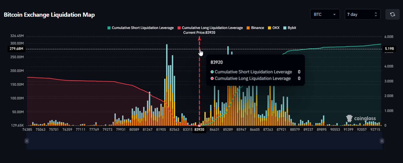Grab the left zoom slider handle

coord(27,141)
